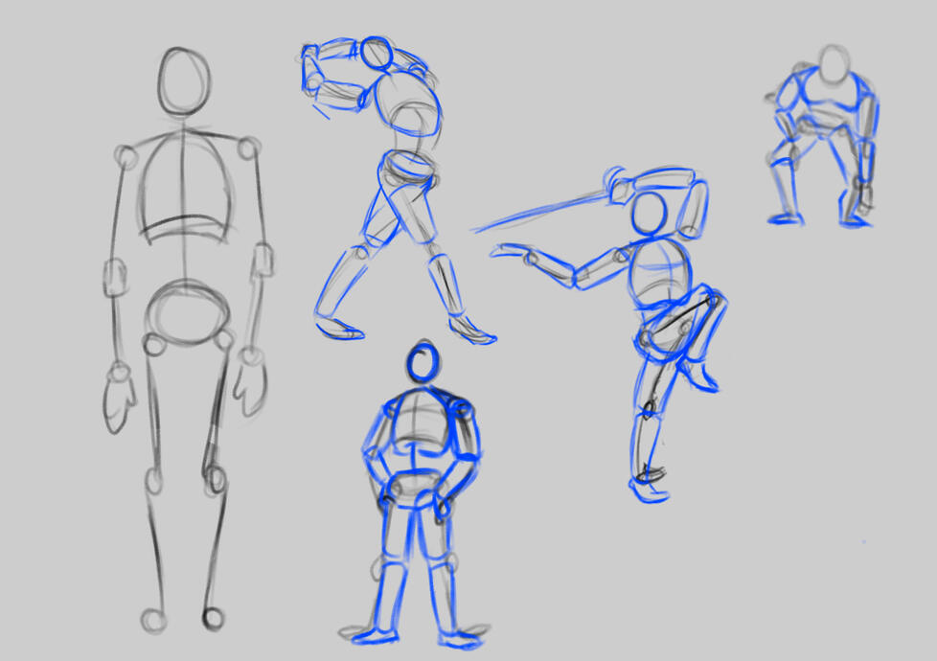Screen dimensions: 937x661
Task: Click the crouching figure's grey head
Action: (x=834, y=63)
